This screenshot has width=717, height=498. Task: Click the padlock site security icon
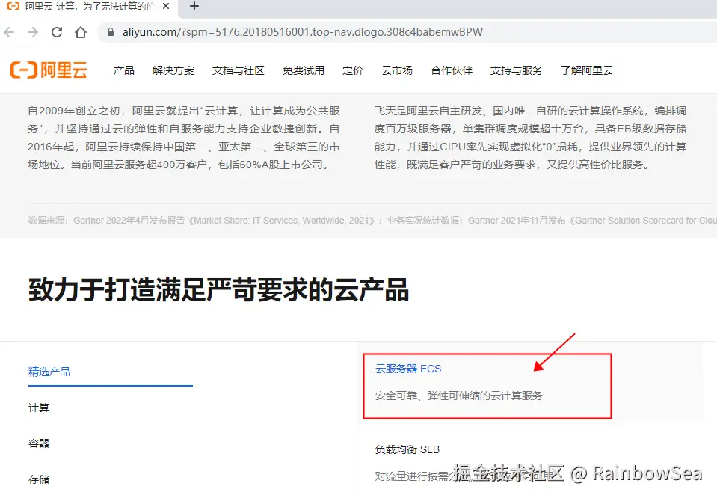click(x=110, y=32)
